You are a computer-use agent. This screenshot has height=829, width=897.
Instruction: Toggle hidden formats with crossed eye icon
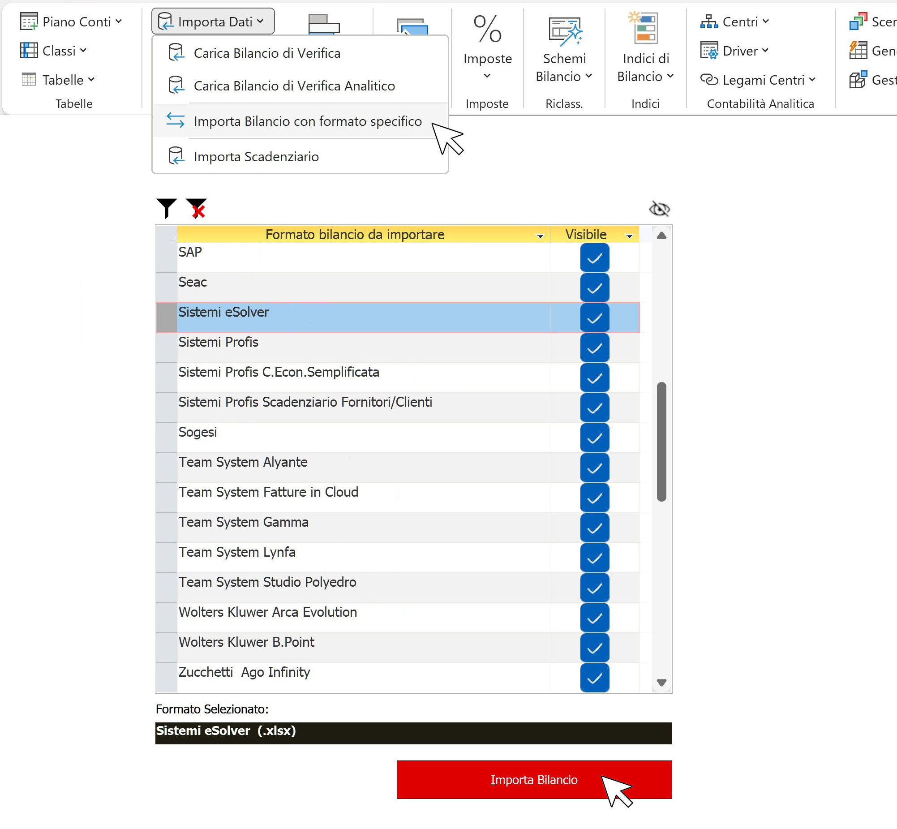[x=659, y=209]
